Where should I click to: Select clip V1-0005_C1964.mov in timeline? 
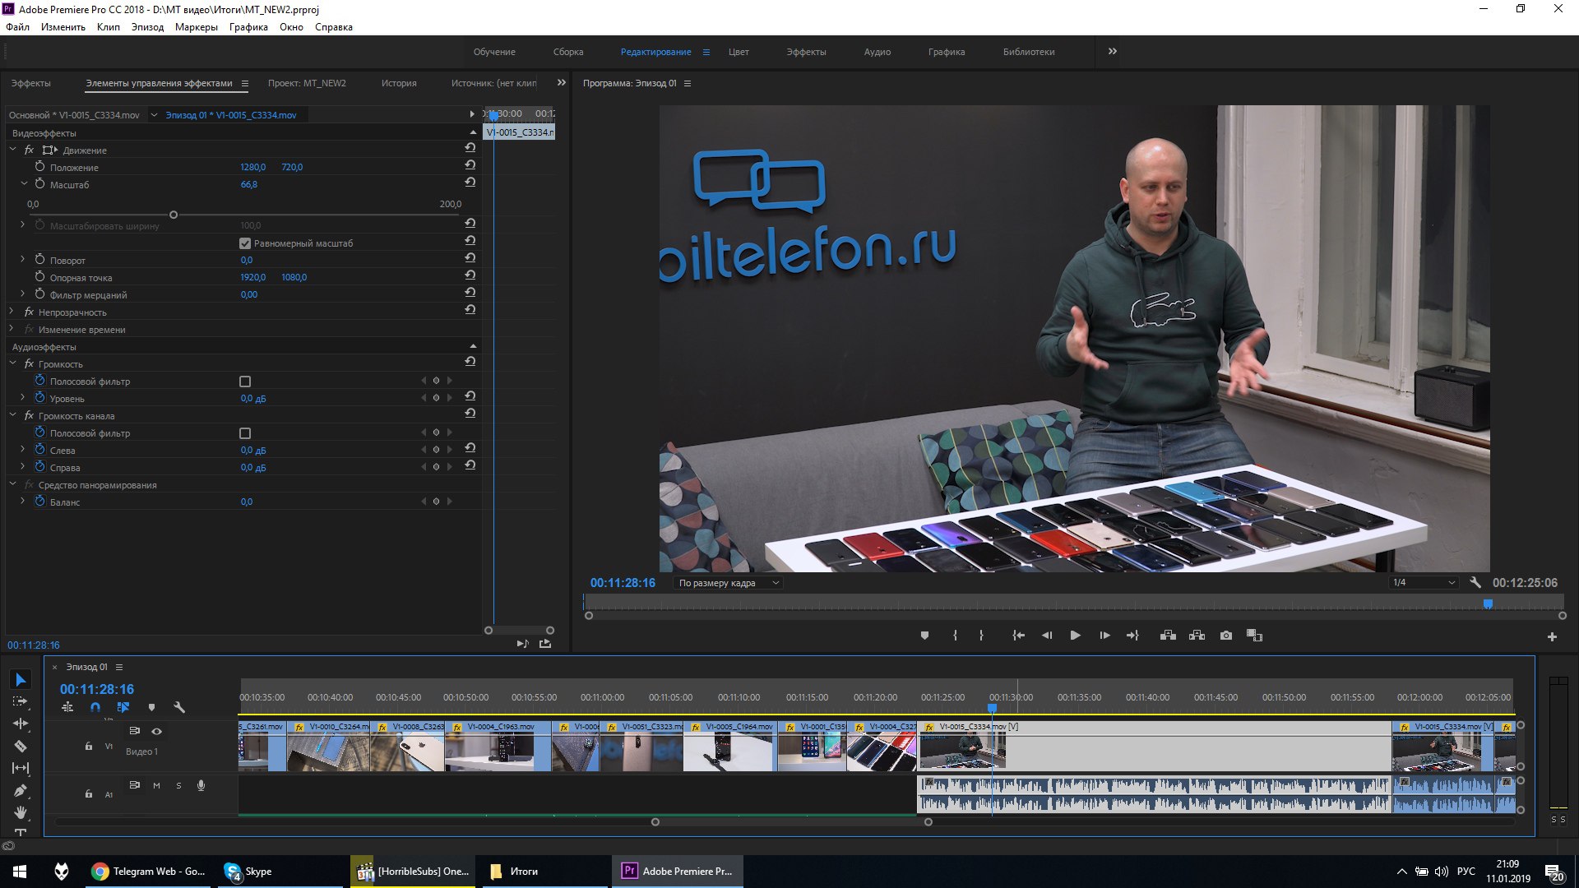(729, 746)
